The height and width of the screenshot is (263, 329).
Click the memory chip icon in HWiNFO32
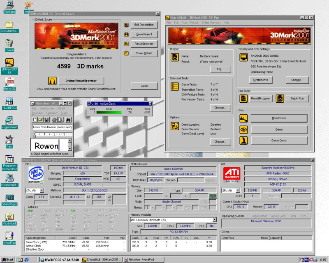213,196
